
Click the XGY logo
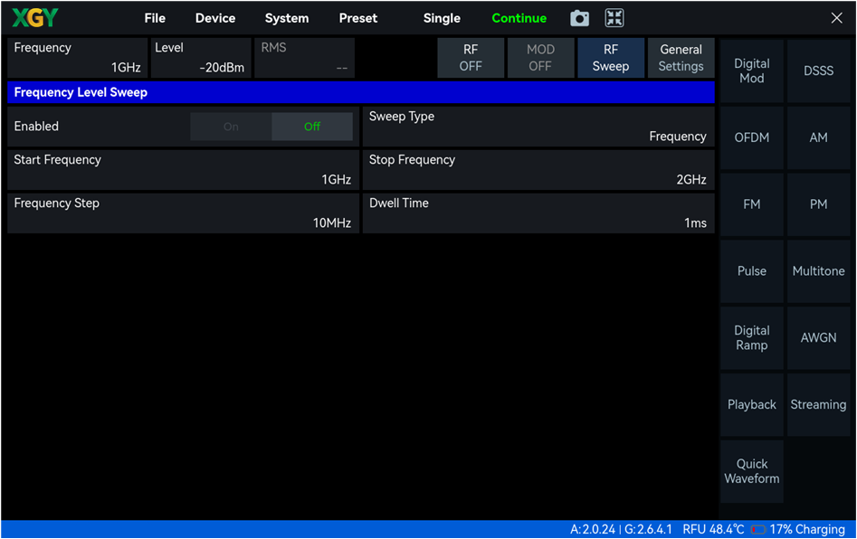(x=35, y=18)
